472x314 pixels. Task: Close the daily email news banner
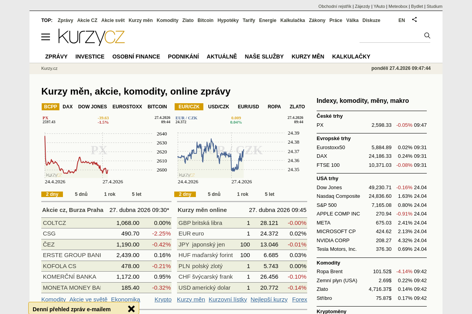click(131, 309)
